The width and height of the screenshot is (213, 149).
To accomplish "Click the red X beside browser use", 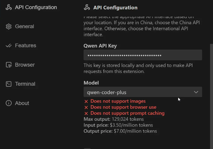I will coord(86,108).
